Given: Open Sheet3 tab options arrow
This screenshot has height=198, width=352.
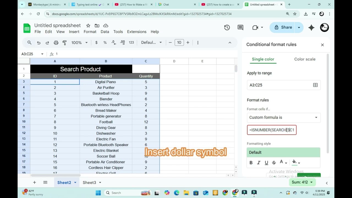Looking at the screenshot, I should [100, 183].
